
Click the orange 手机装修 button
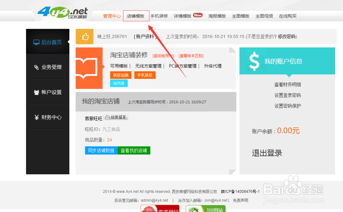(145, 75)
